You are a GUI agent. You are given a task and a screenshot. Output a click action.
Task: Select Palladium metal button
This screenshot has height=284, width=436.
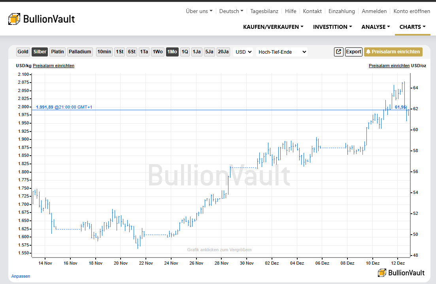[x=80, y=52]
